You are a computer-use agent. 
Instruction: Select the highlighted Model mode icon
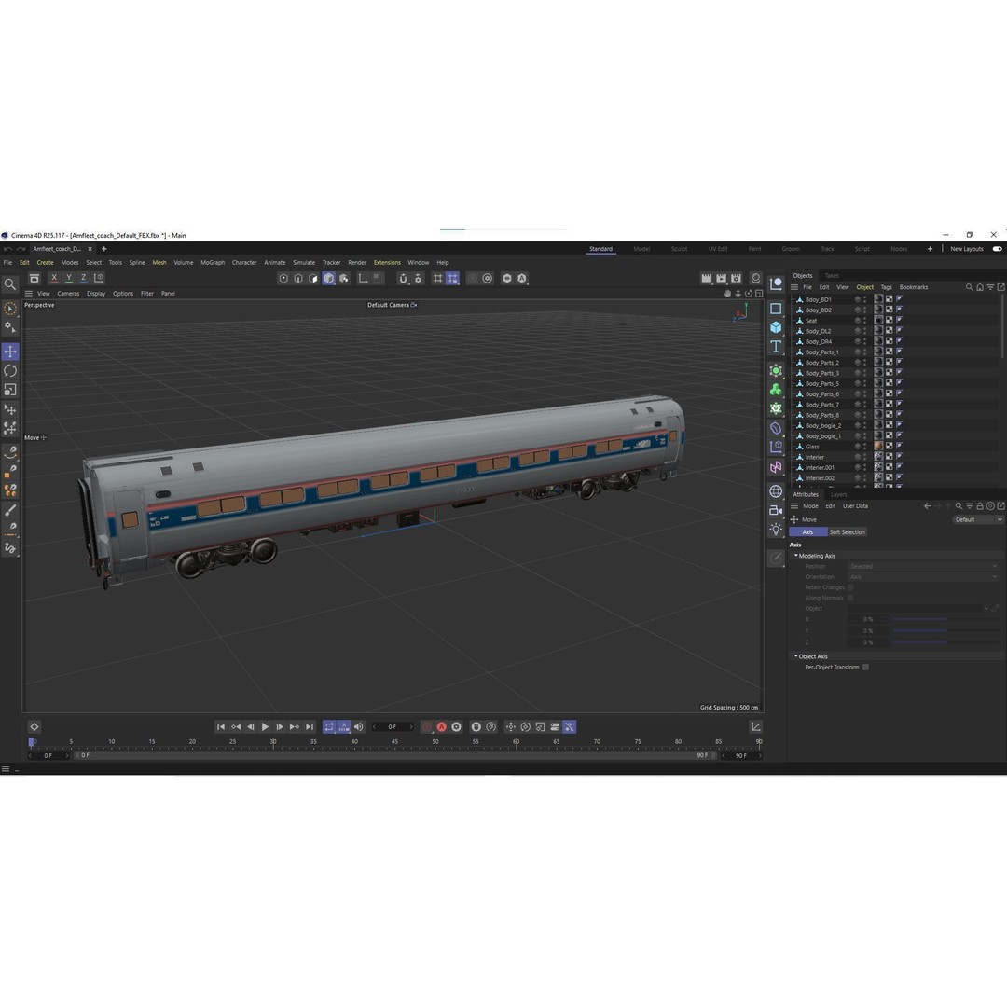(x=329, y=278)
